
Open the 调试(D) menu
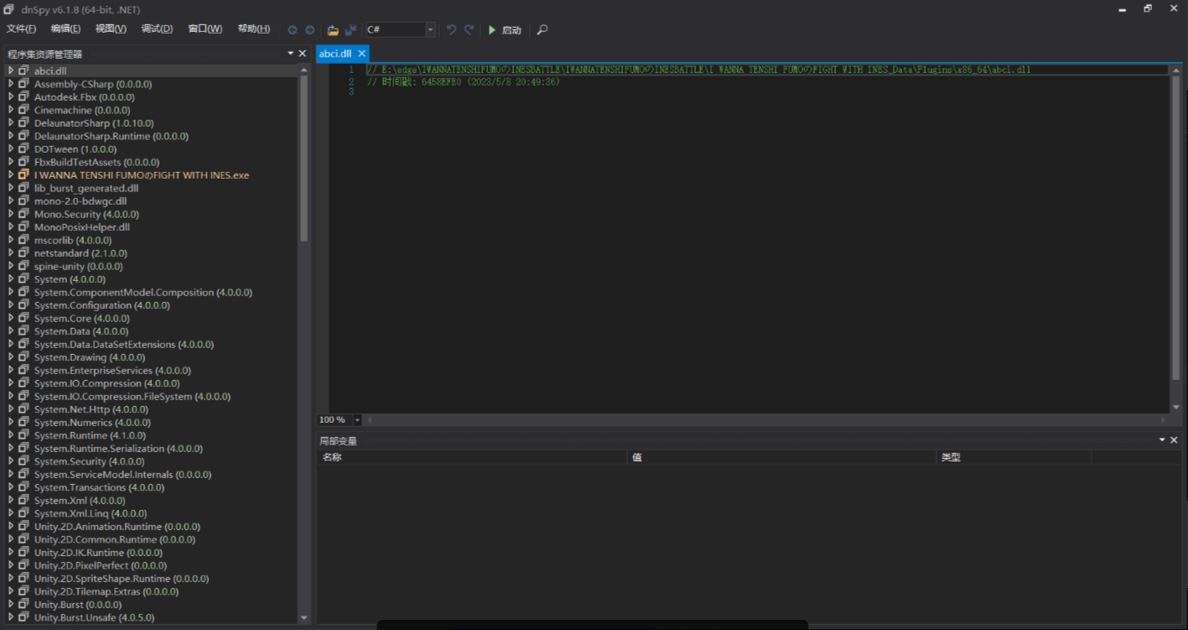[157, 29]
